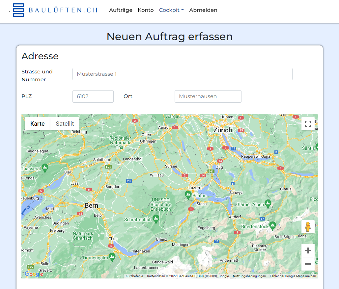Select the UNESCO Biosphäre Entlebuch marker
The height and width of the screenshot is (289, 339).
click(x=155, y=218)
